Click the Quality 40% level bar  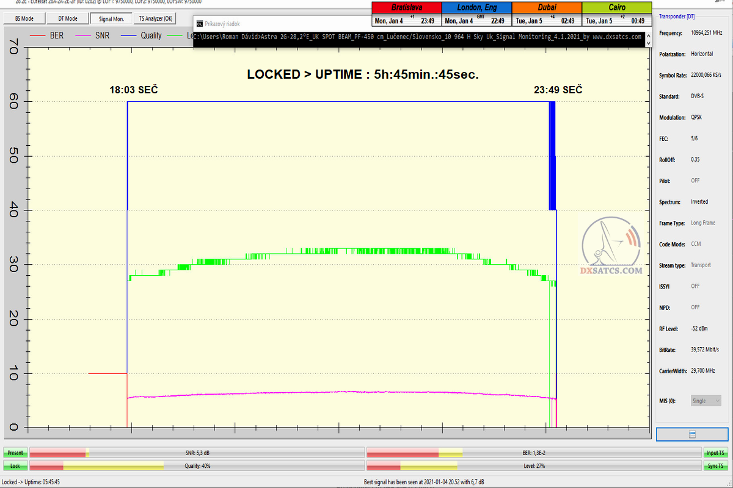pos(197,465)
